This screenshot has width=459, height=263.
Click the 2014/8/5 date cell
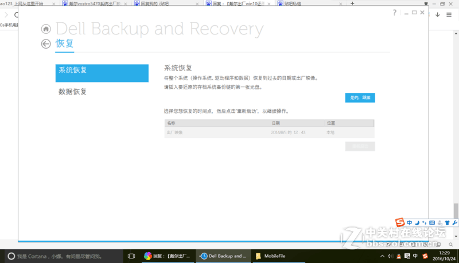[x=288, y=132]
